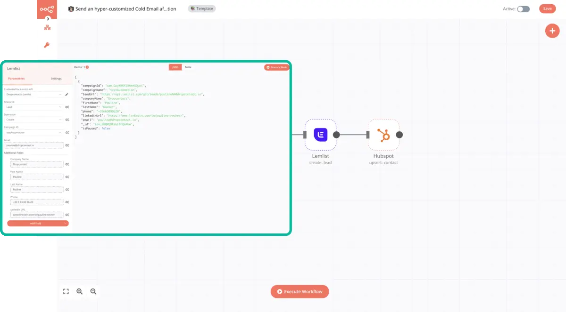Open options gear for Company Name field
566x312 pixels.
click(67, 164)
